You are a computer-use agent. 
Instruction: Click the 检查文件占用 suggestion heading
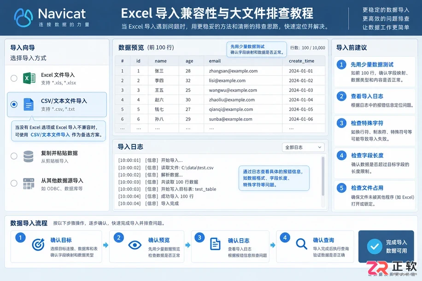coord(367,188)
